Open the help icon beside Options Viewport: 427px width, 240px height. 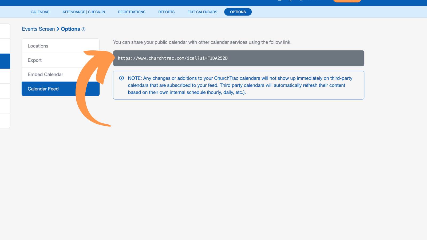click(x=84, y=29)
